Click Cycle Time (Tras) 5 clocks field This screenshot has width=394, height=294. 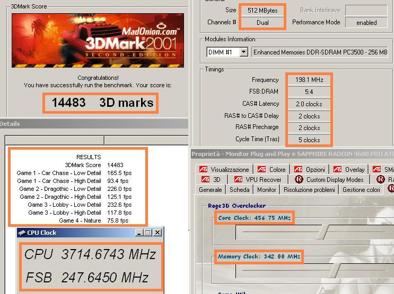309,140
